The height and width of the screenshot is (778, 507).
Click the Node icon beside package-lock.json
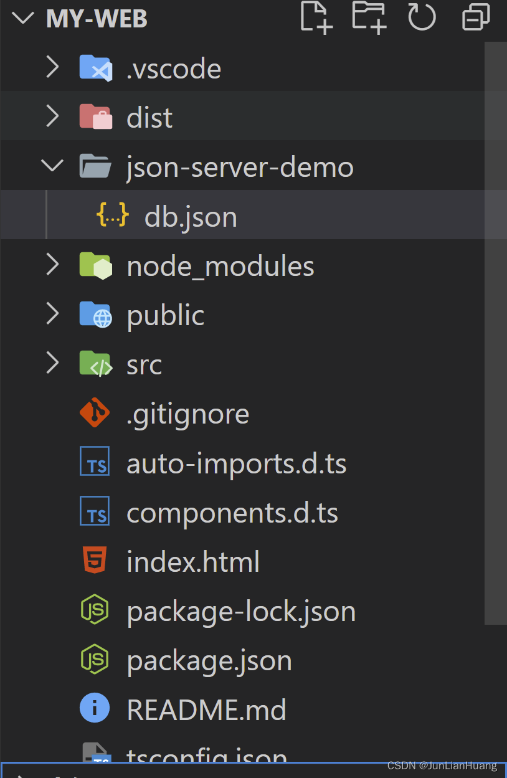pos(95,610)
